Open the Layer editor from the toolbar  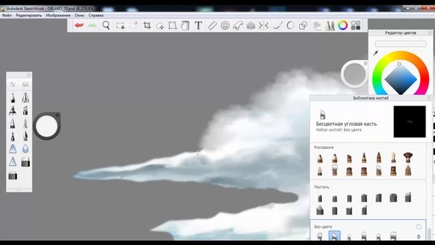coord(317,26)
